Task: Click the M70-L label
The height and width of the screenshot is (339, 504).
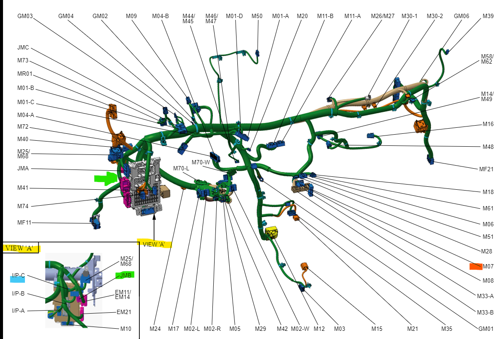Action: click(181, 169)
